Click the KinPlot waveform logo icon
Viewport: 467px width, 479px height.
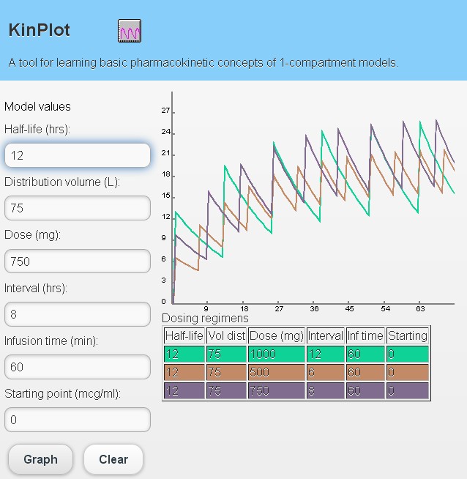(x=130, y=31)
